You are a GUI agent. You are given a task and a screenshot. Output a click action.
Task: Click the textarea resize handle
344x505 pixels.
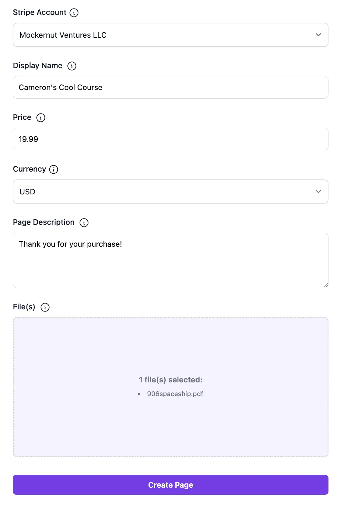(326, 285)
